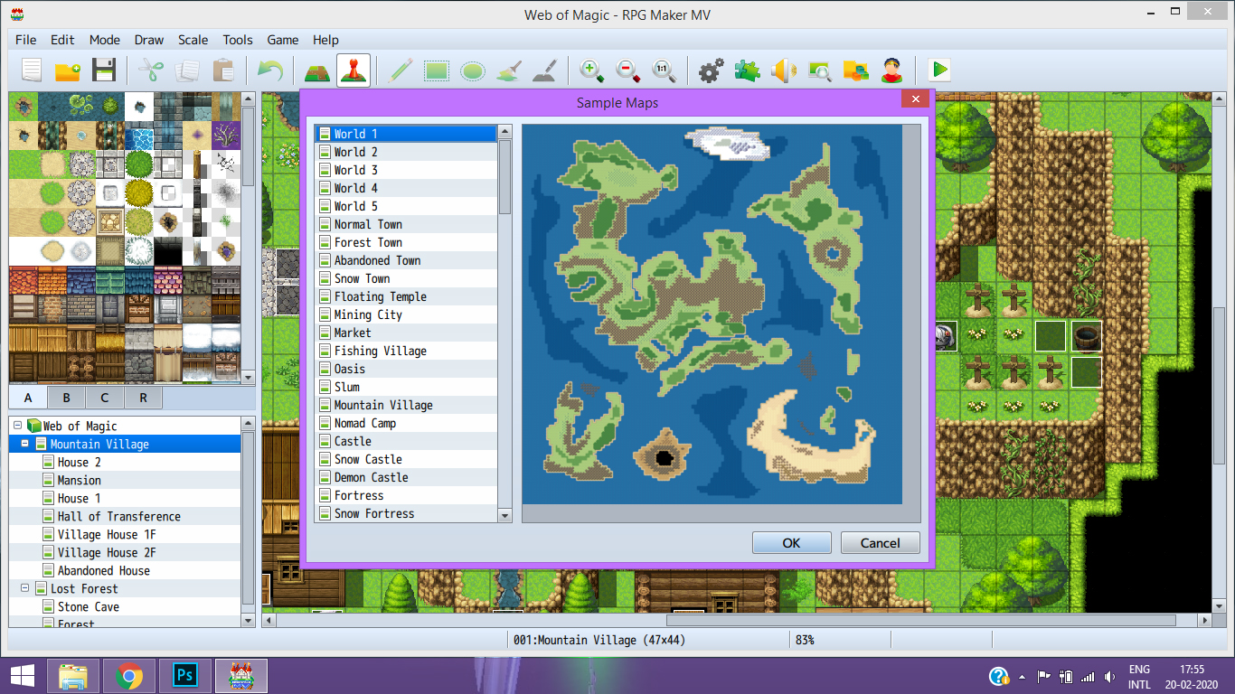Screen dimensions: 1235x694
Task: Open the Database gears icon
Action: coord(711,70)
